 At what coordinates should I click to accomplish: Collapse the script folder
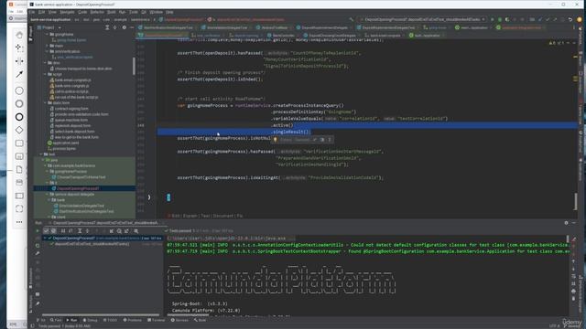pos(45,74)
